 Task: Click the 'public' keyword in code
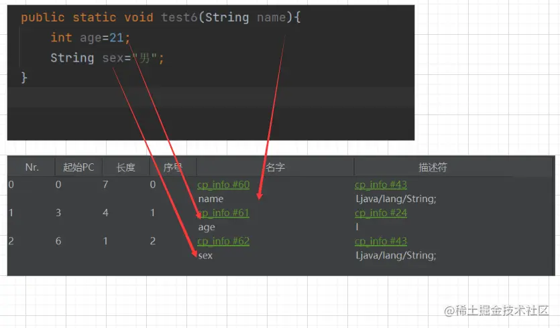click(43, 17)
